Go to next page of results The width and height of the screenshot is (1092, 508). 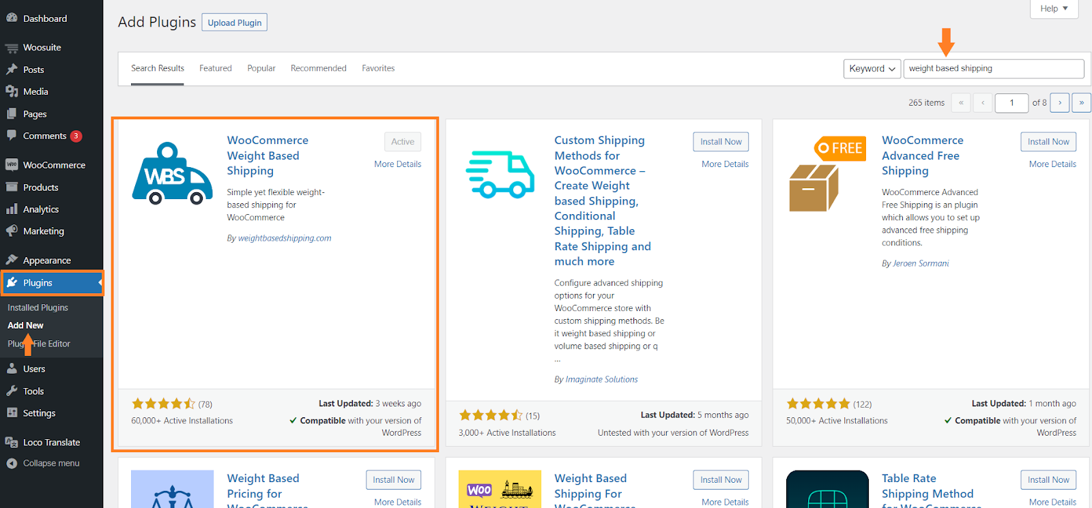click(x=1059, y=102)
